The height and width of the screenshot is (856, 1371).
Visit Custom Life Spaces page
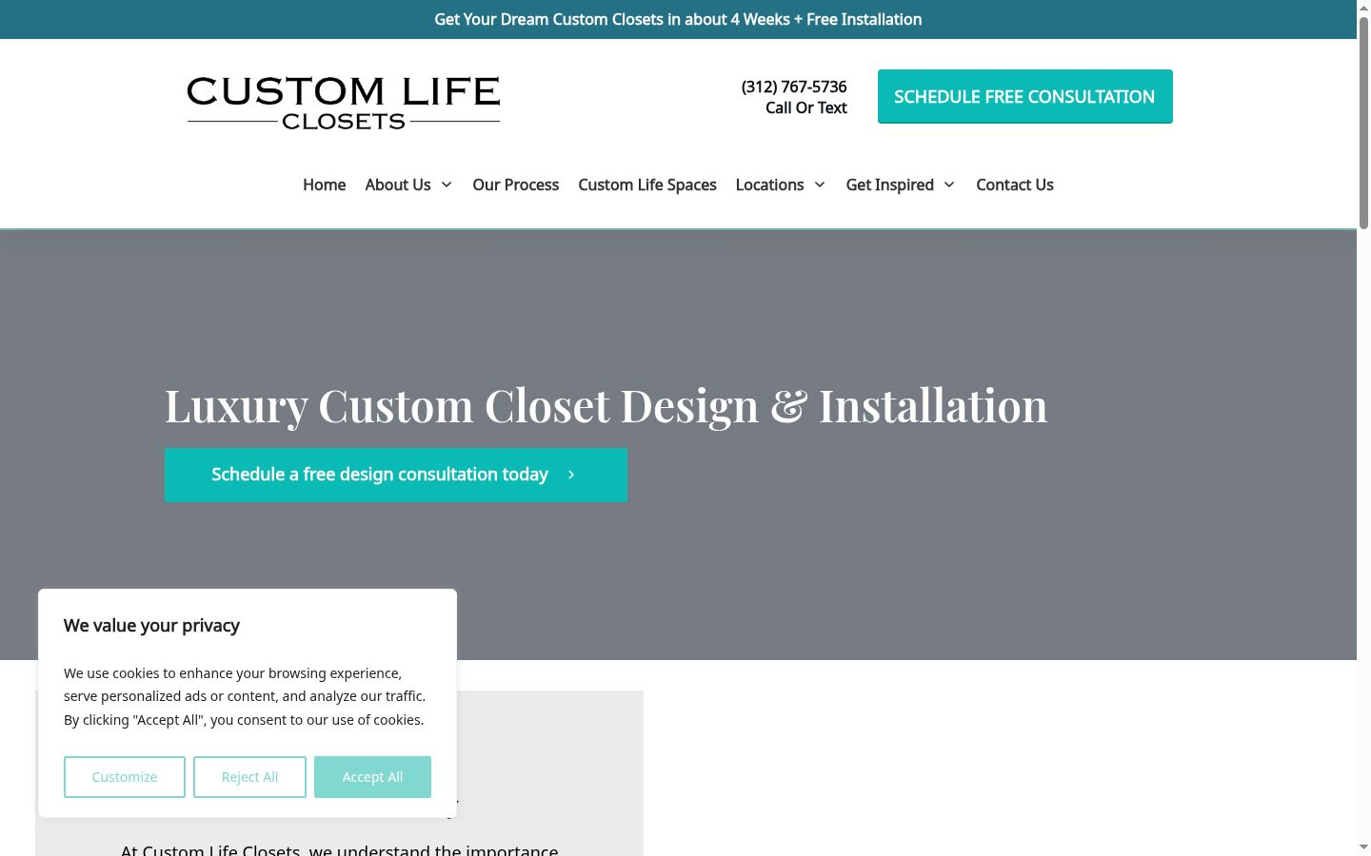tap(647, 185)
